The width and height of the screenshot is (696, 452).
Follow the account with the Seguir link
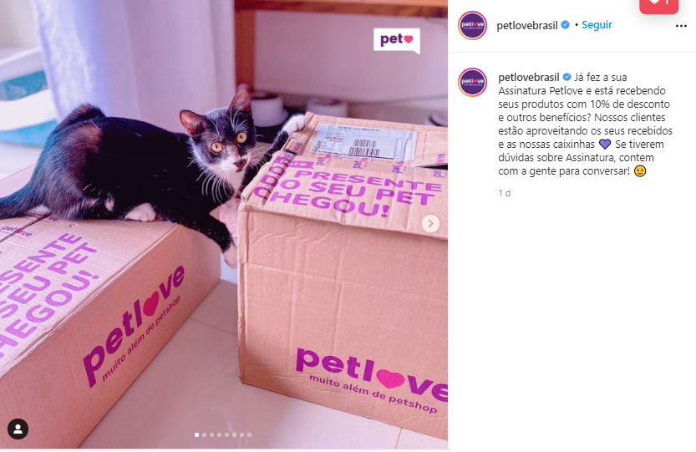[597, 25]
